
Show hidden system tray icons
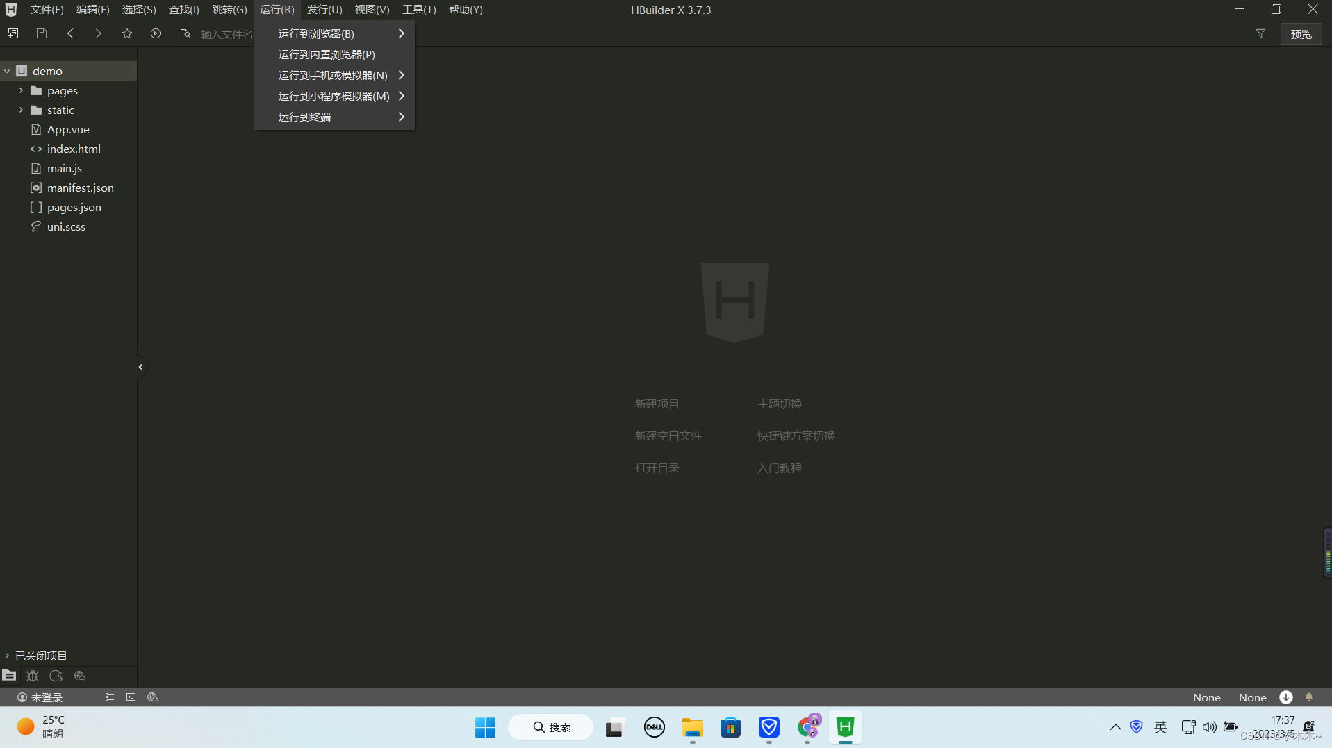(1115, 727)
